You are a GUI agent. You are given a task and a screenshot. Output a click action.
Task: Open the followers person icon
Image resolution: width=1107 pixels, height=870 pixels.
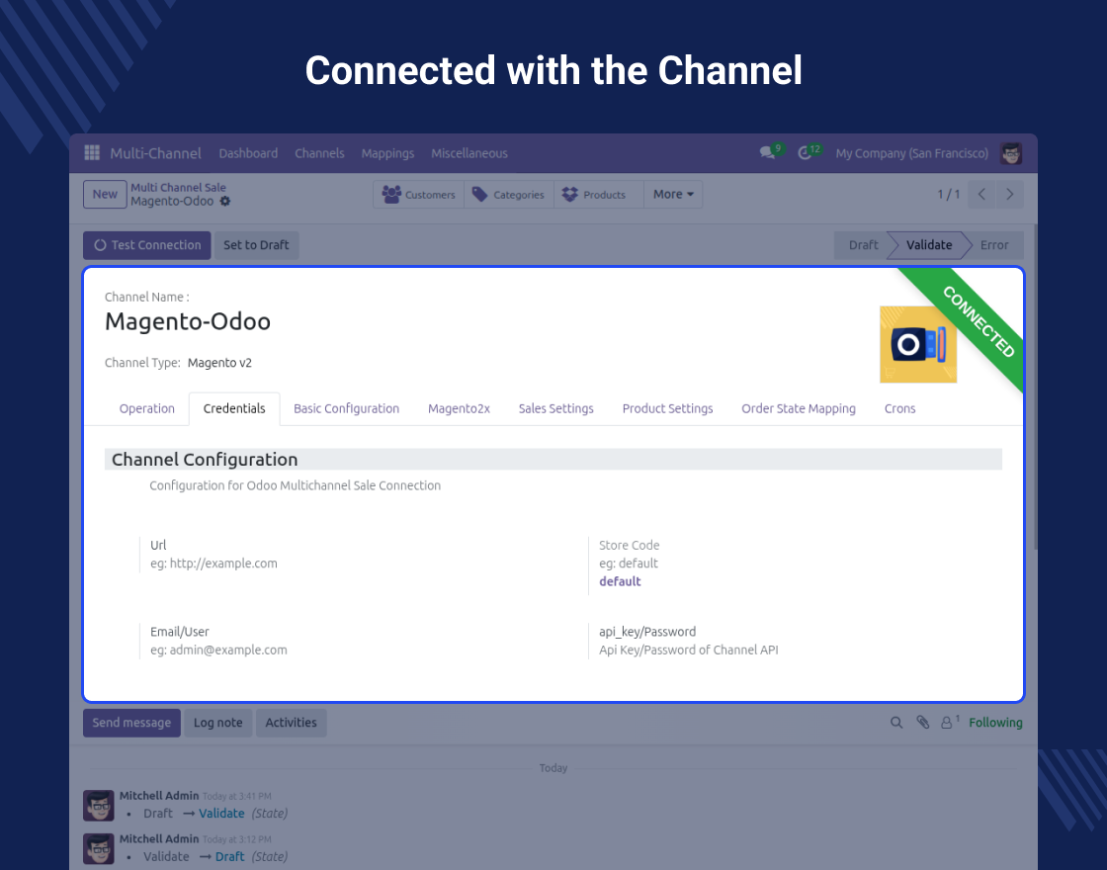click(x=948, y=723)
